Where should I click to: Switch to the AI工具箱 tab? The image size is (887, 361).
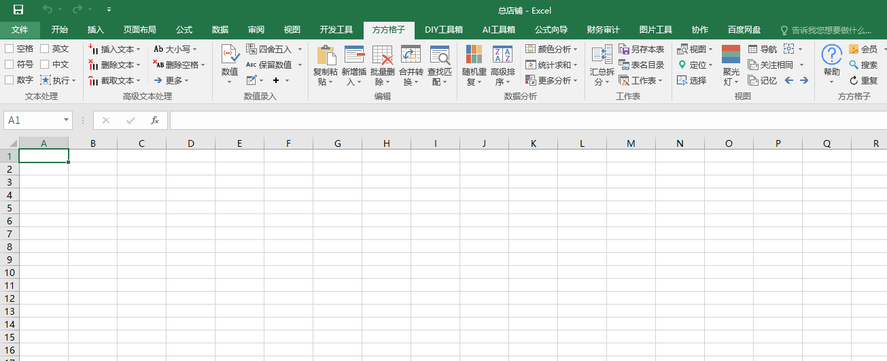pos(498,30)
